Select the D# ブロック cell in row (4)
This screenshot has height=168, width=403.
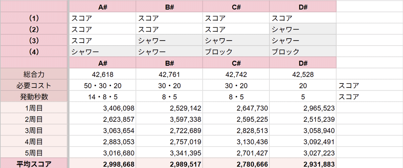[x=303, y=52]
